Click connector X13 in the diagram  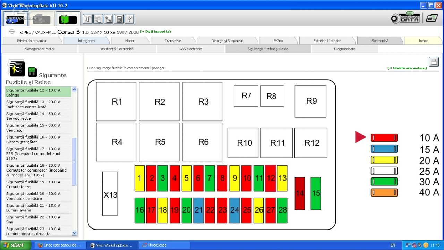point(110,194)
